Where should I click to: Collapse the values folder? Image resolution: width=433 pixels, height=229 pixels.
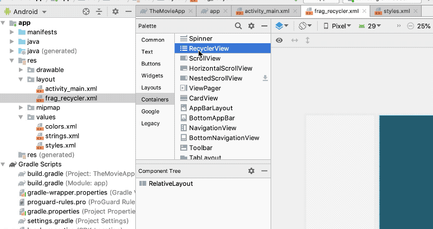pyautogui.click(x=21, y=117)
